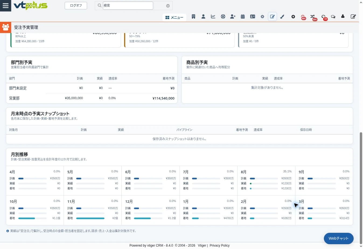
Task: Expand the search options dropdown arrow
Action: tap(168, 6)
